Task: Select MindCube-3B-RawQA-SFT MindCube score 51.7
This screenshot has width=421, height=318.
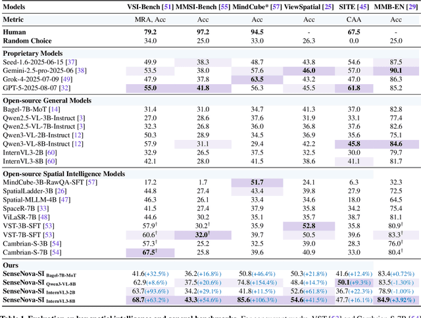Action: point(257,183)
